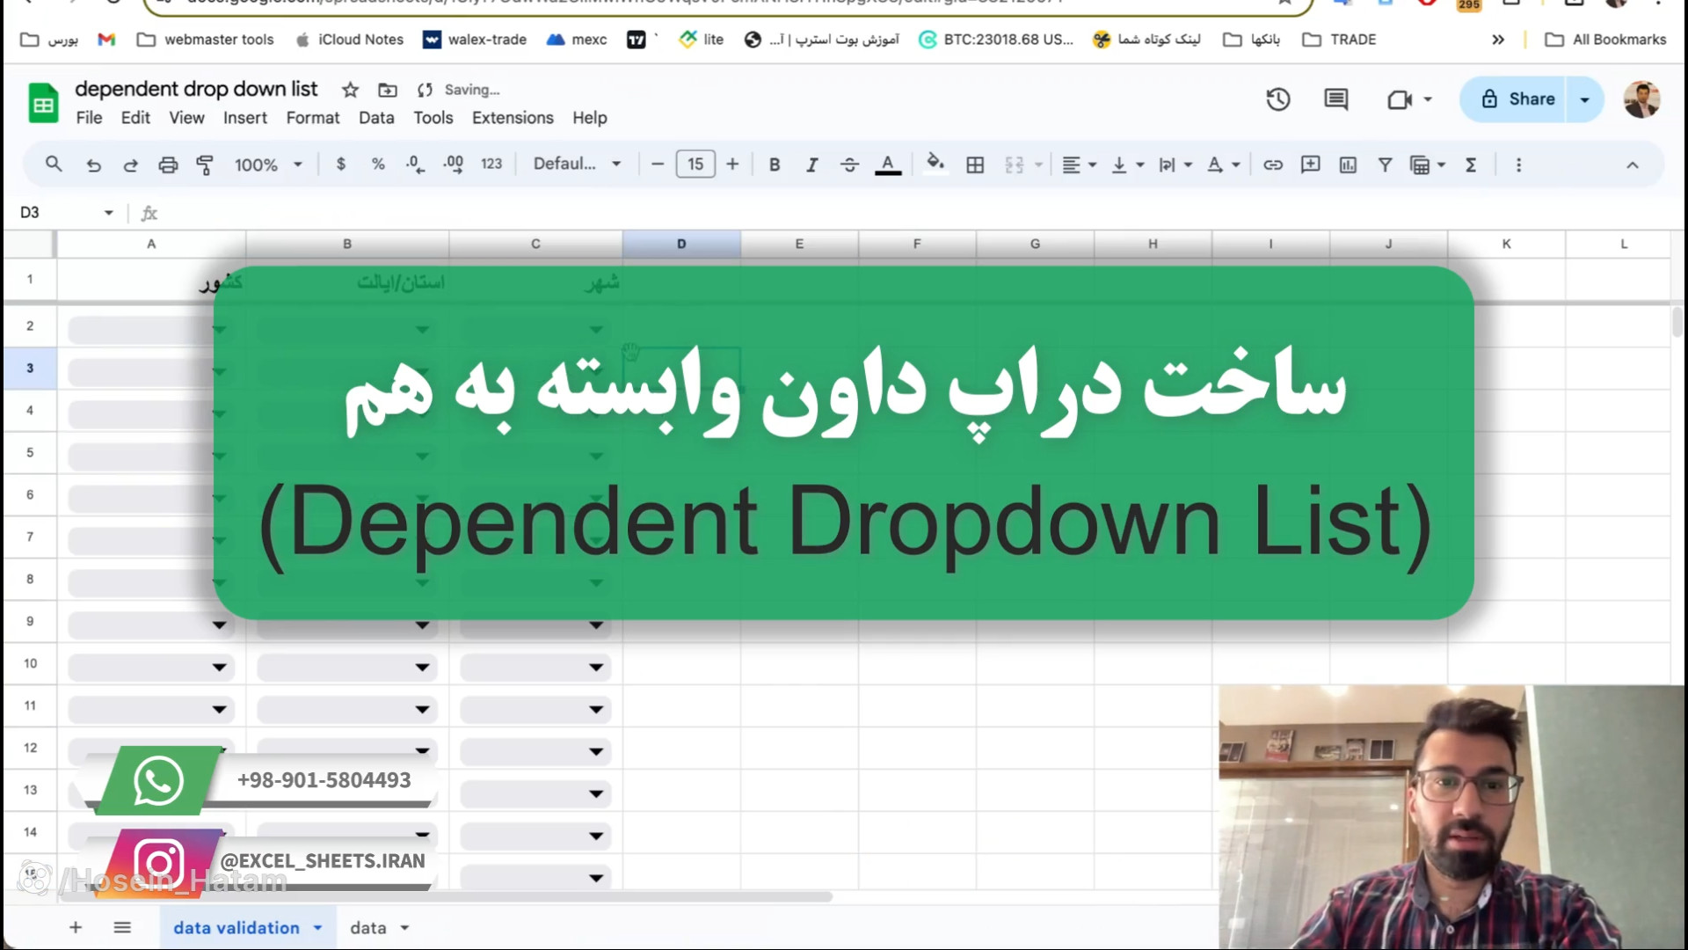1688x950 pixels.
Task: Open the dropdown in cell A10
Action: pos(219,668)
